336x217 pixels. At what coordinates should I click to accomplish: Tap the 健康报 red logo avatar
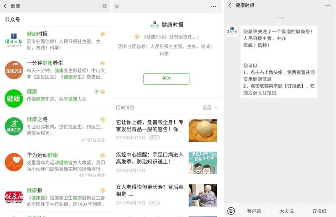click(x=14, y=197)
